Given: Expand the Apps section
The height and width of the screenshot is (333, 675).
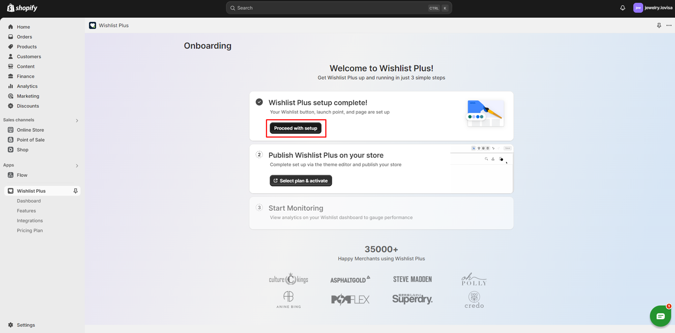Looking at the screenshot, I should tap(77, 166).
